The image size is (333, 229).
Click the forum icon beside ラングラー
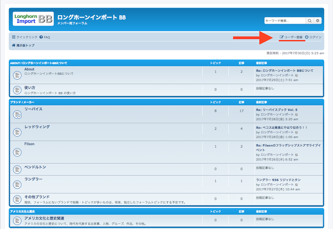17,185
